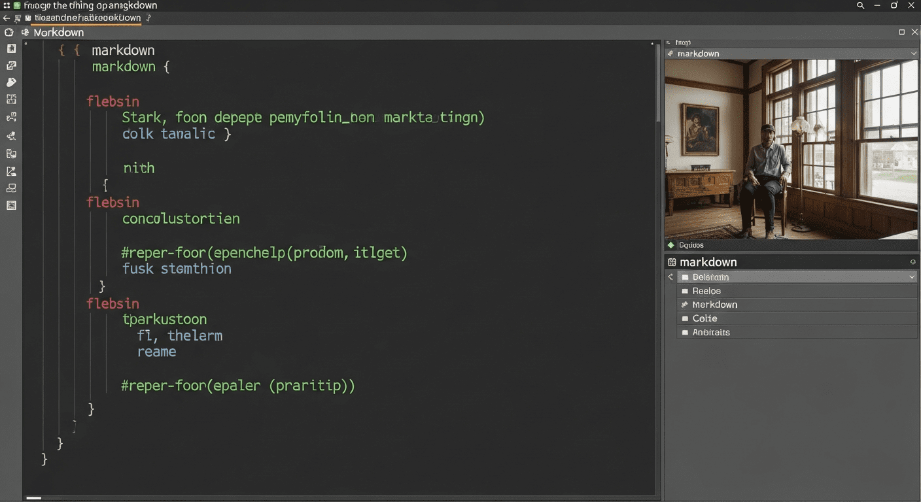This screenshot has height=502, width=921.
Task: Click the room photo preview image
Action: (x=791, y=149)
